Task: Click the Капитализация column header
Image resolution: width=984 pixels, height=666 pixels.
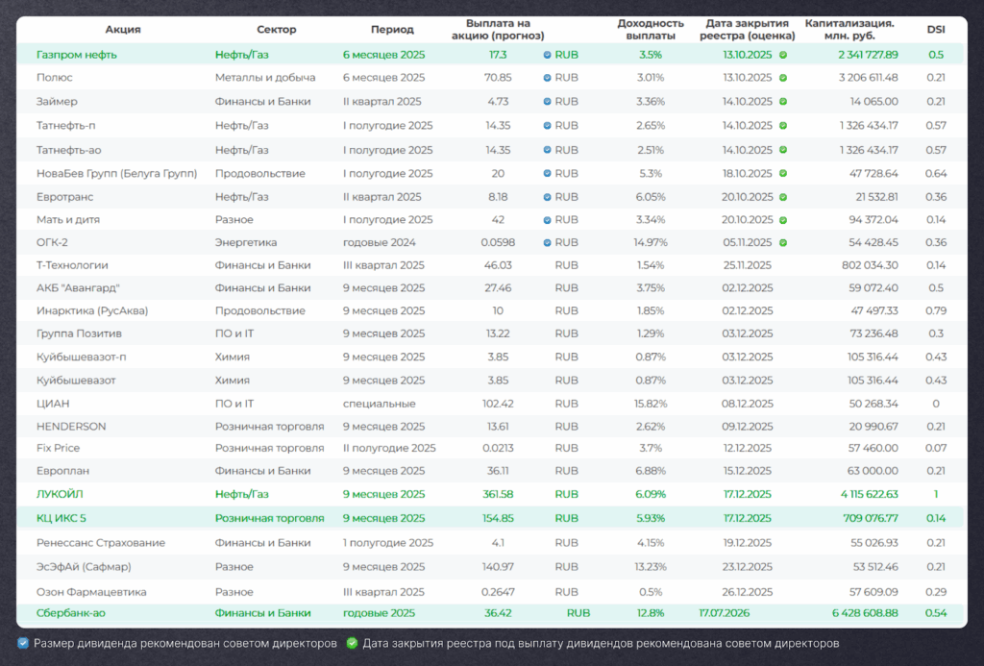Action: click(849, 30)
